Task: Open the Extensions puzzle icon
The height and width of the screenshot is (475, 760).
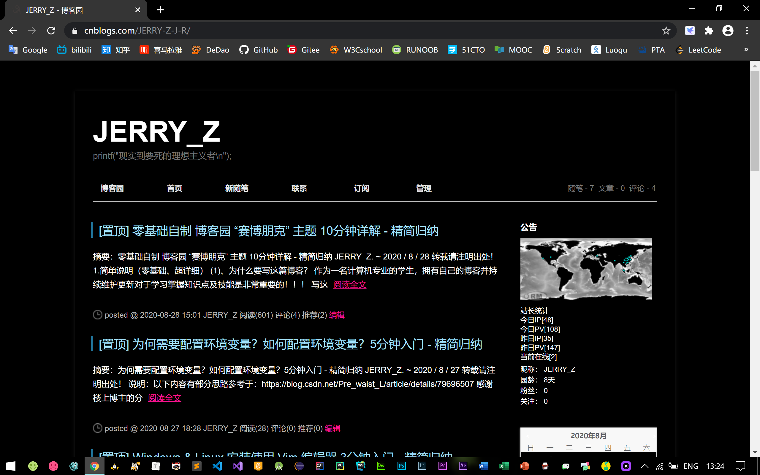Action: (709, 31)
